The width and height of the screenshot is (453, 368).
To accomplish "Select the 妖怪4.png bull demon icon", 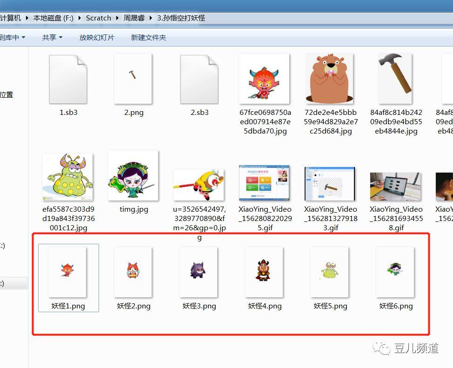I will (264, 272).
